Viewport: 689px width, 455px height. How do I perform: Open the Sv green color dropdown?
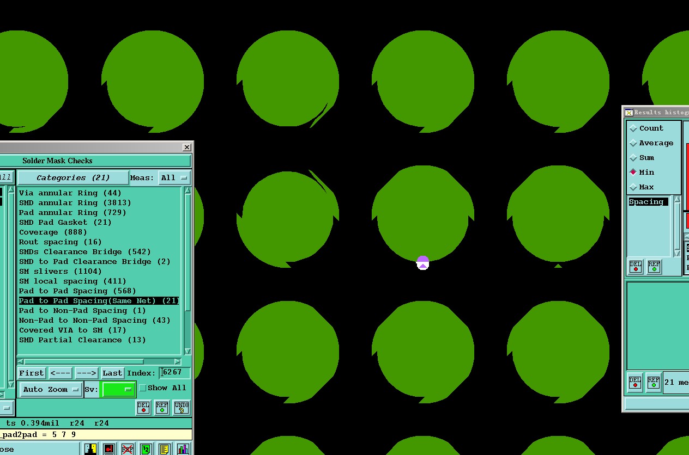point(118,389)
